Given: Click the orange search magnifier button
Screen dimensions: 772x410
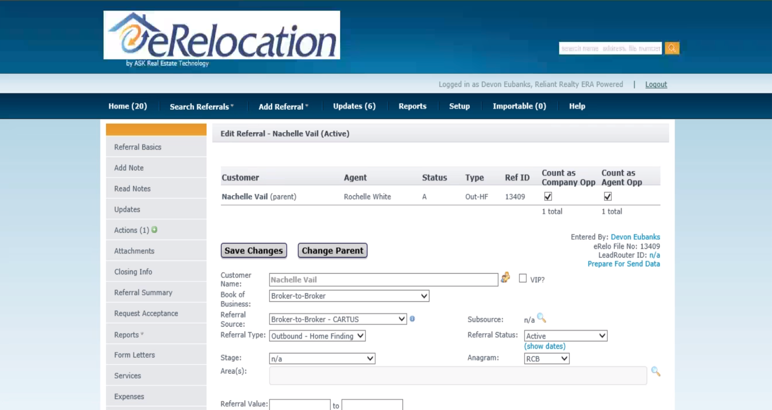Looking at the screenshot, I should coord(672,48).
